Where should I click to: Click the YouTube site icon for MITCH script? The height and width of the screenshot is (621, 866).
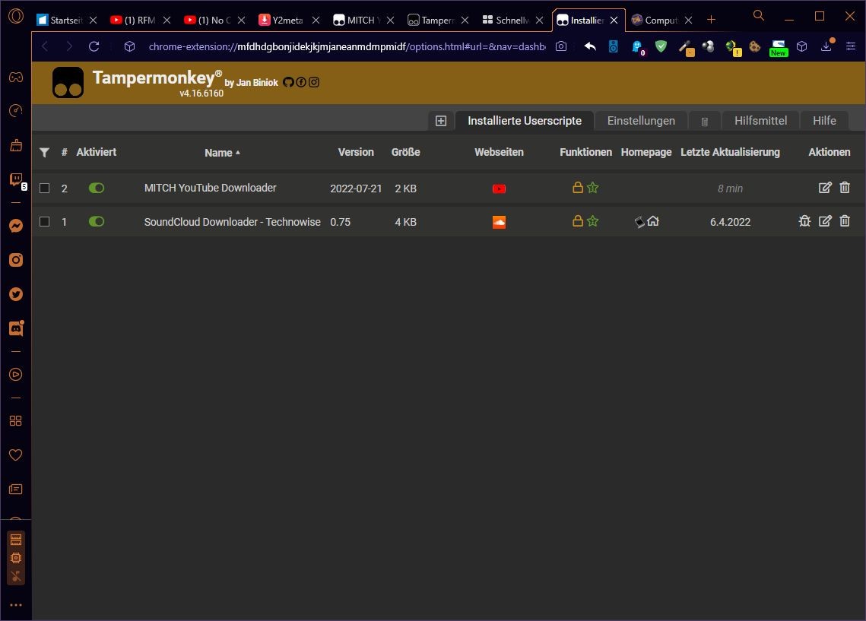[x=499, y=189]
